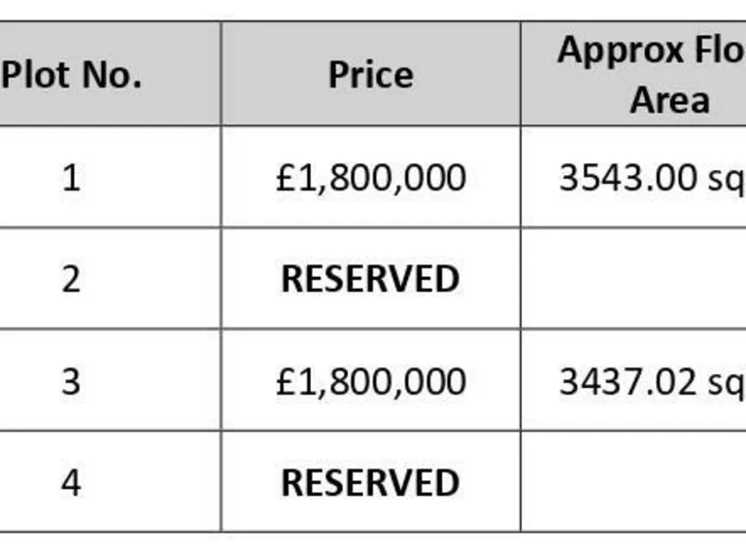
Task: Click the plot number 2 cell
Action: click(x=71, y=279)
